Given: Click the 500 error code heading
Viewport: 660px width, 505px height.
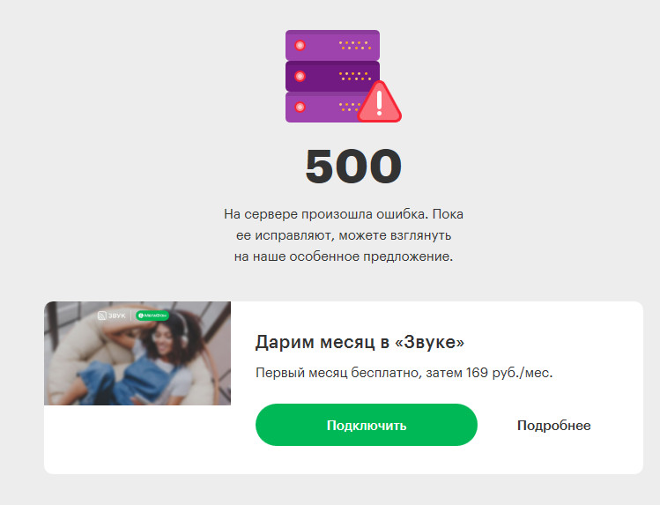Looking at the screenshot, I should pyautogui.click(x=353, y=167).
